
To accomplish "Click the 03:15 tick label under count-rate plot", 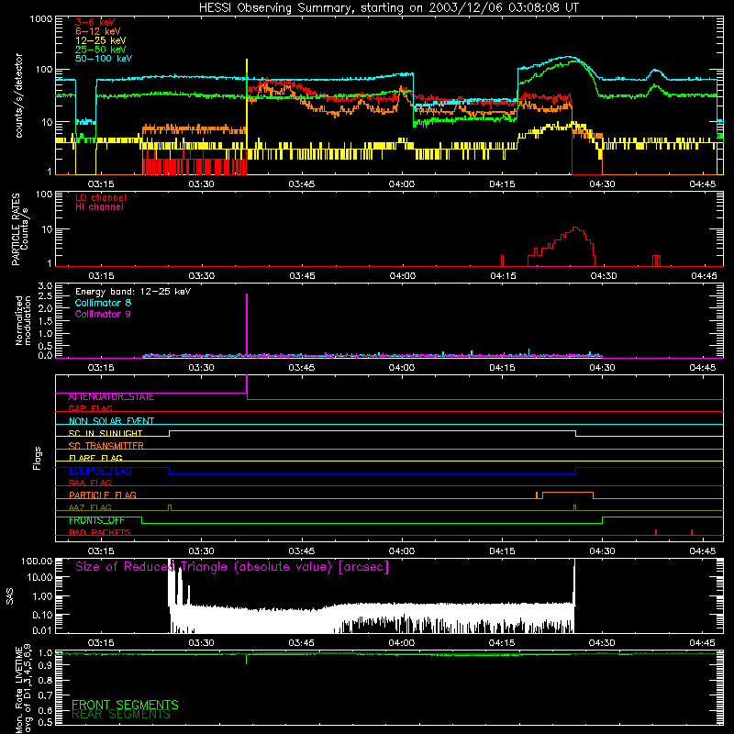I will 101,184.
